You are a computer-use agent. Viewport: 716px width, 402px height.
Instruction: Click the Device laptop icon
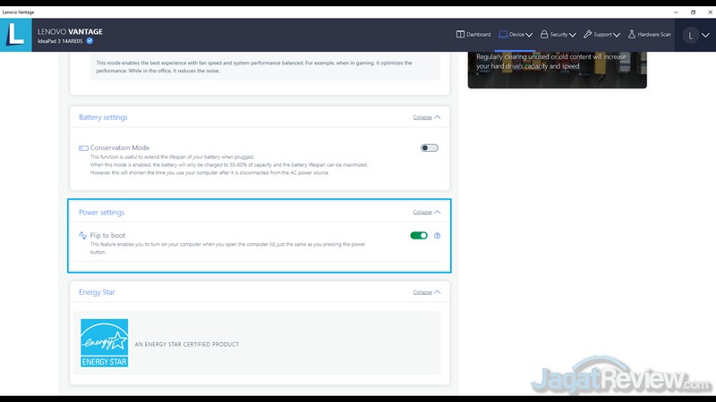pyautogui.click(x=503, y=35)
